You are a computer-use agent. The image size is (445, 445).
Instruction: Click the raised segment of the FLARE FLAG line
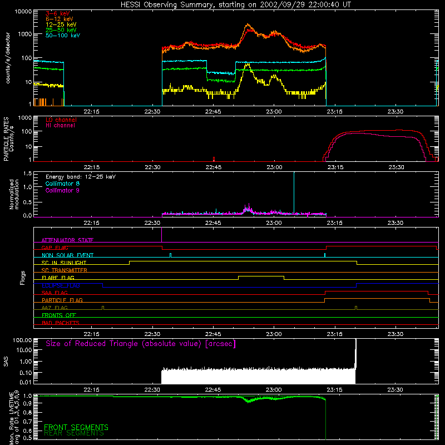pos(261,276)
